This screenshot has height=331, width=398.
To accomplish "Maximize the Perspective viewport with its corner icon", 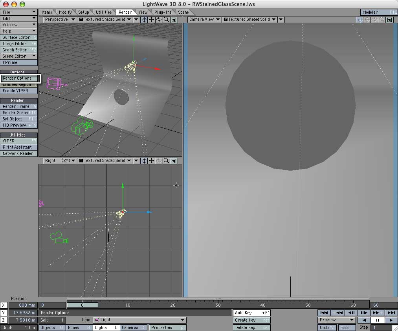I will click(174, 20).
